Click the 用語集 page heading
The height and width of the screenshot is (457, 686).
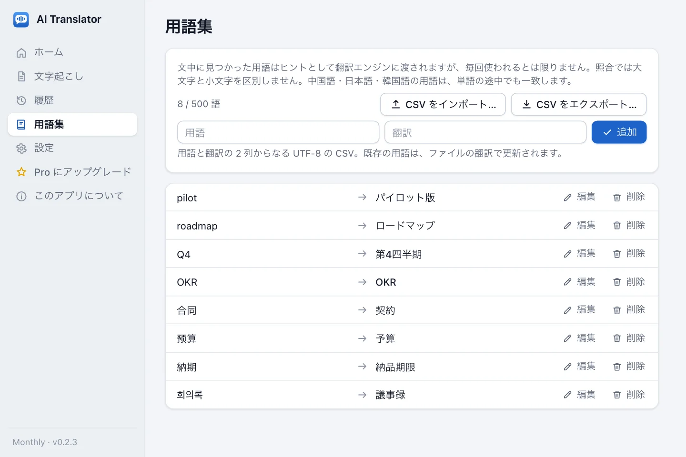(x=189, y=27)
